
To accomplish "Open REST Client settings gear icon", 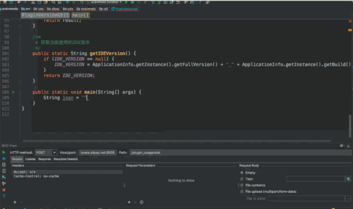I will pos(342,146).
